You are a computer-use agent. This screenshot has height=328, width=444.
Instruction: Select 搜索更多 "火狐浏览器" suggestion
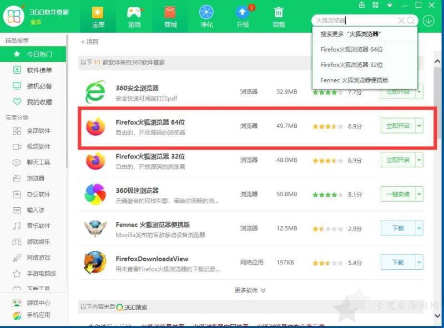point(365,34)
